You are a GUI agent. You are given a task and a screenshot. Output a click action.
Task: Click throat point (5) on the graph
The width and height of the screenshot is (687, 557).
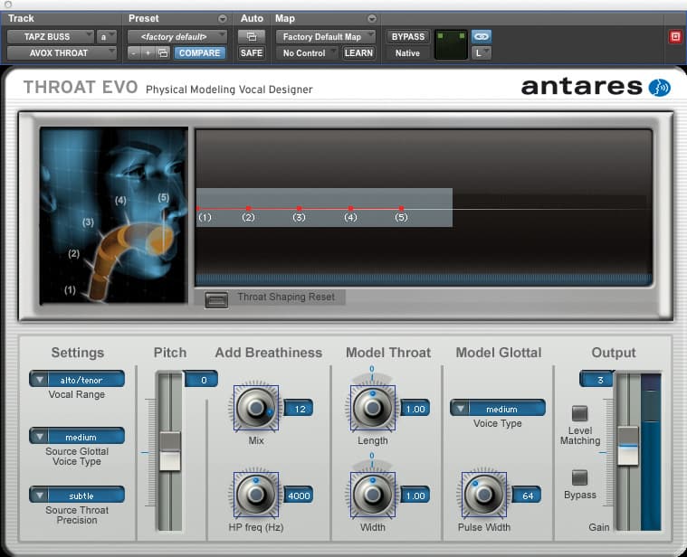coord(401,209)
